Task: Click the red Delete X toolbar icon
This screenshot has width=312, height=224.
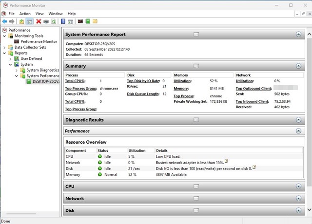Action: (39, 21)
